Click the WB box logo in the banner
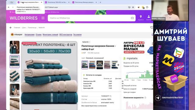Screen dimensions: 195x110 point(174,79)
